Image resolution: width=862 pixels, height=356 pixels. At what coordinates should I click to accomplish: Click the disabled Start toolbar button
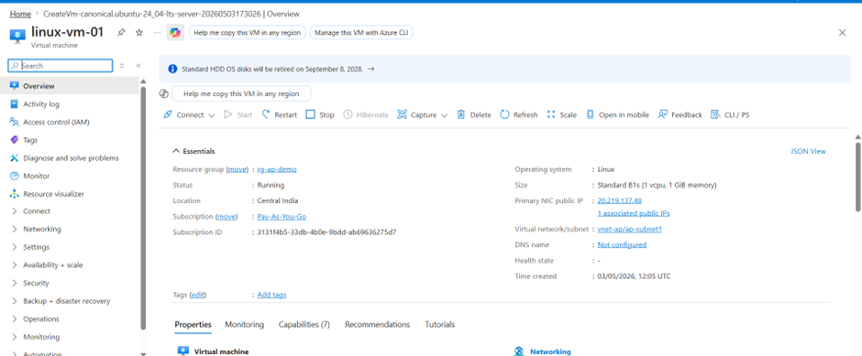(238, 115)
